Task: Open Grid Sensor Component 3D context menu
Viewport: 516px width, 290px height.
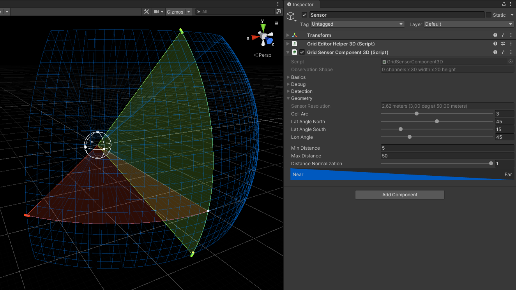Action: pos(511,52)
